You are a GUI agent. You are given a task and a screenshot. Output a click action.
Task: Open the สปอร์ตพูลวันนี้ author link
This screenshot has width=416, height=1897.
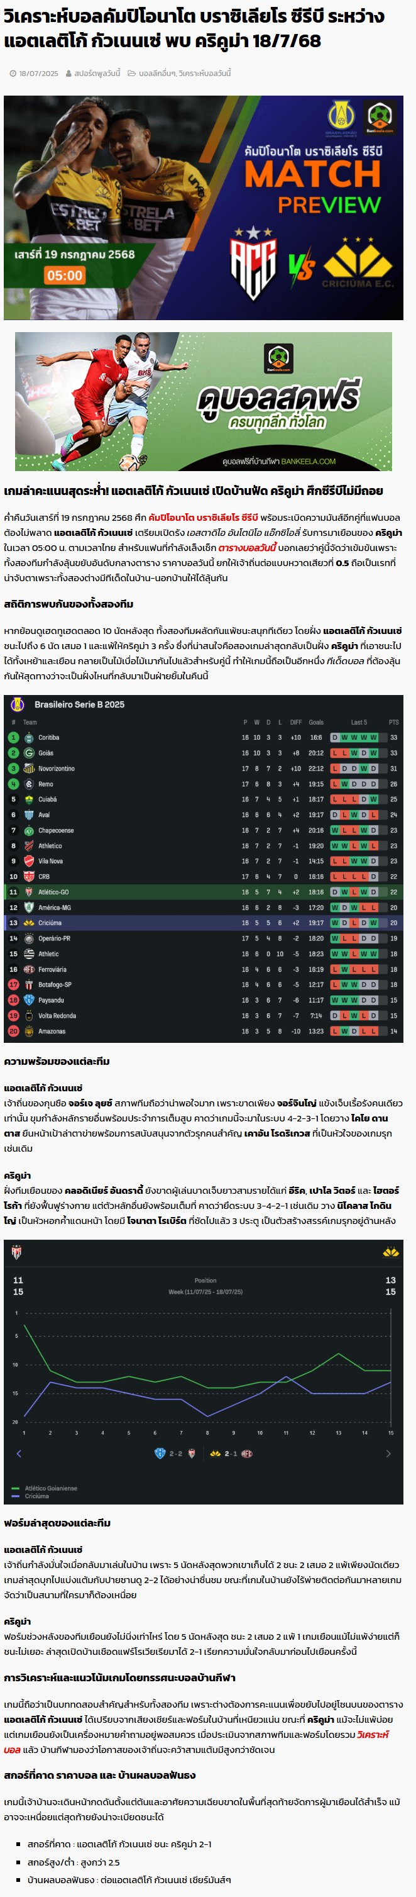[x=96, y=74]
